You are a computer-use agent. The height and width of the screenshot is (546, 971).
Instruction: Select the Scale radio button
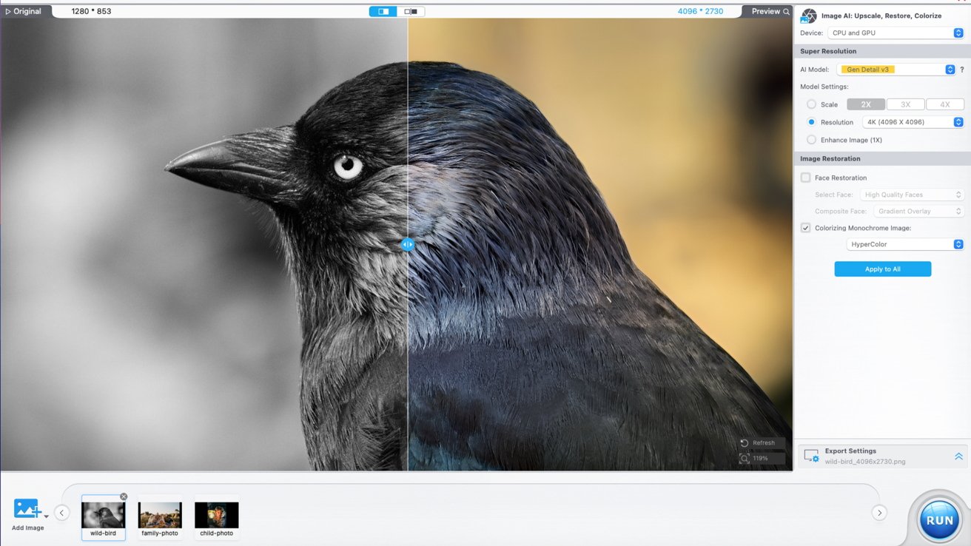click(811, 104)
